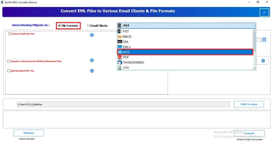Select the File Formats radio button
272x145 pixels.
(59, 26)
